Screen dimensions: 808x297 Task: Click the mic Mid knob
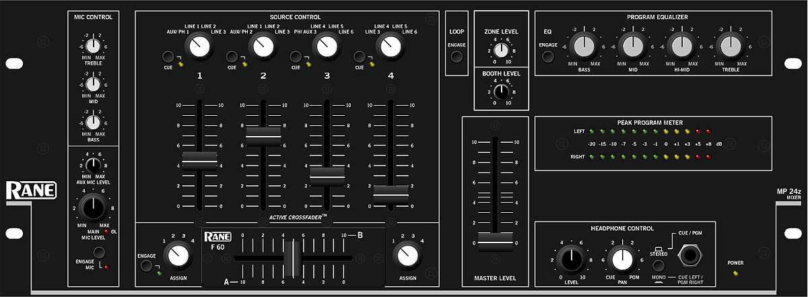point(94,84)
